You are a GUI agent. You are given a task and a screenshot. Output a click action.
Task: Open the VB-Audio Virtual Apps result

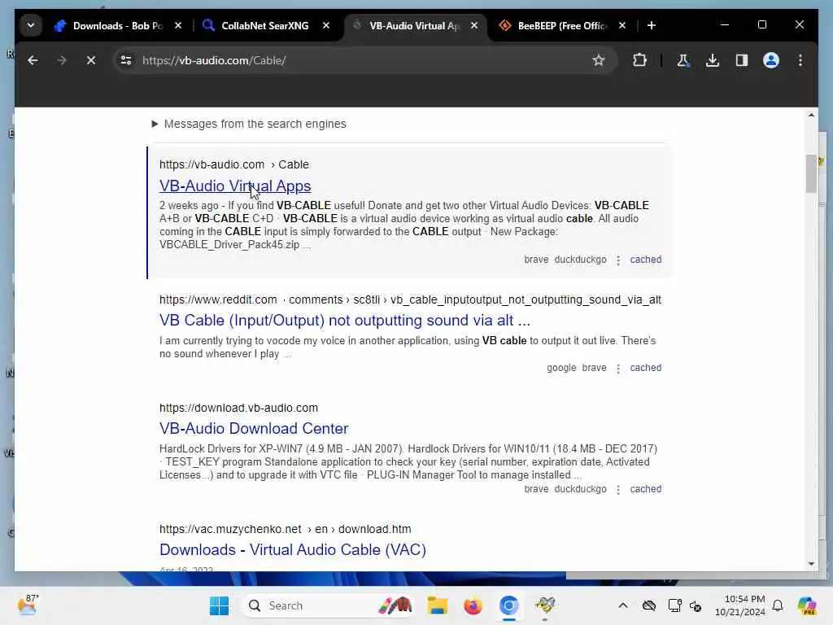235,186
